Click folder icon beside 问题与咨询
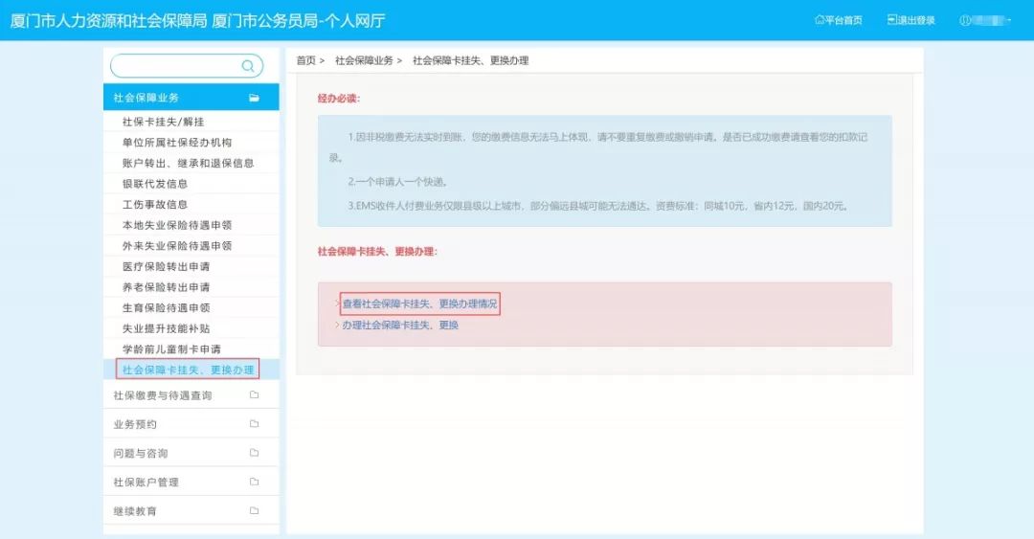 254,453
